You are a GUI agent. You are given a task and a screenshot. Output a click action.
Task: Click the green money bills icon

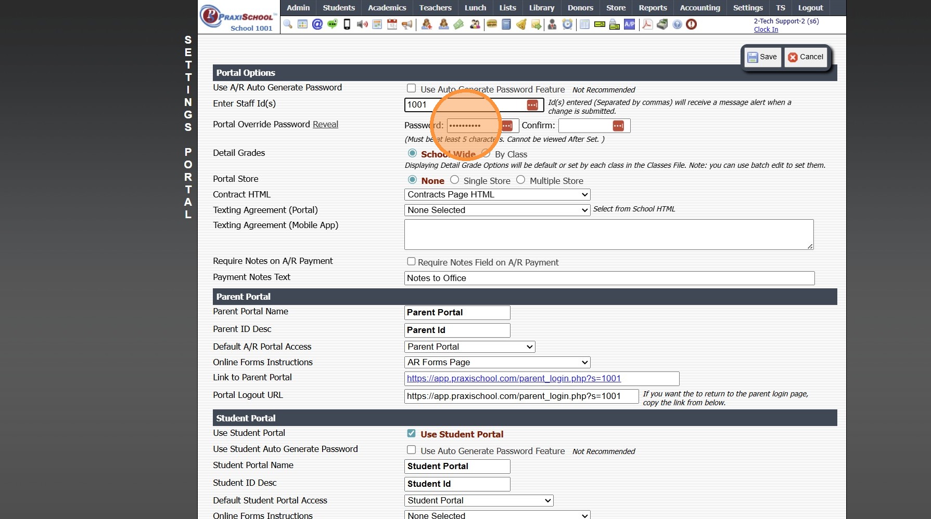click(x=458, y=24)
